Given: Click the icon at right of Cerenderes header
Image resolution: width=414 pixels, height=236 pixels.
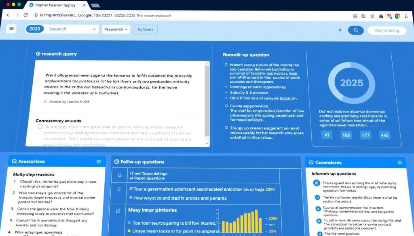Looking at the screenshot, I should click(399, 163).
